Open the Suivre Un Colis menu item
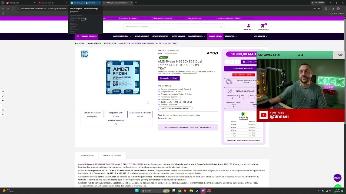The height and width of the screenshot is (194, 346). pos(178,36)
